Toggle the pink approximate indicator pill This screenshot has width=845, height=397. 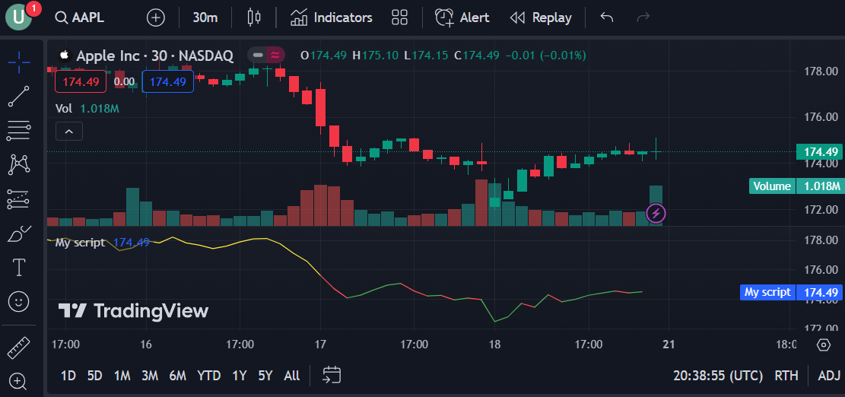click(x=275, y=55)
